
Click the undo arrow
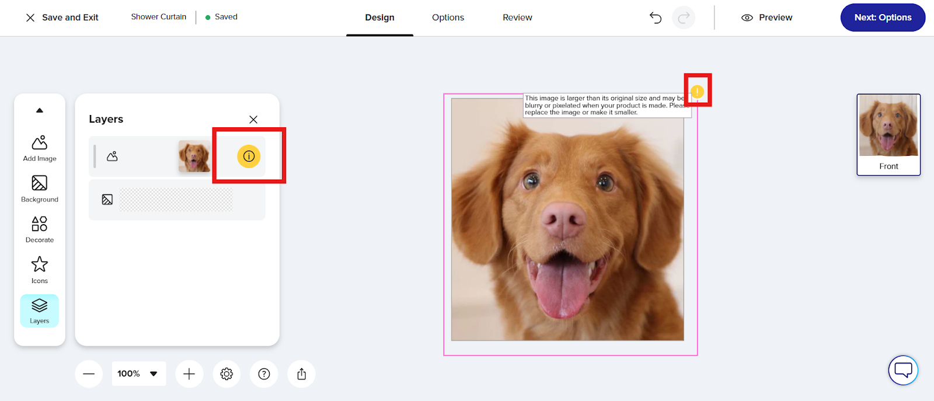pyautogui.click(x=656, y=18)
